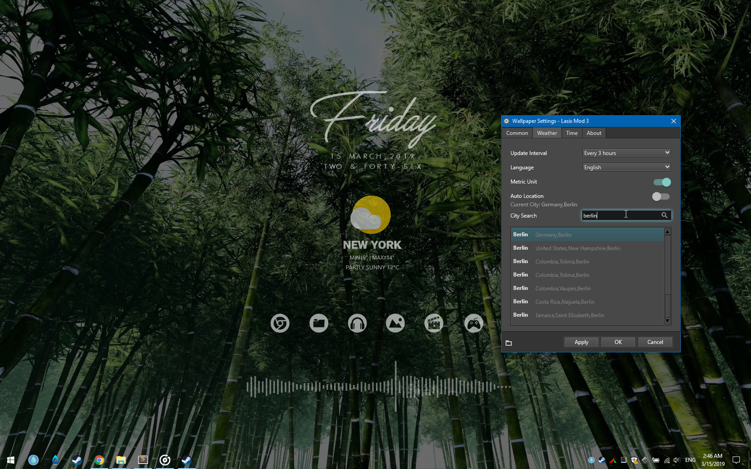The width and height of the screenshot is (751, 469).
Task: Open Rainmeter from the system tray droplet icon
Action: click(x=591, y=460)
